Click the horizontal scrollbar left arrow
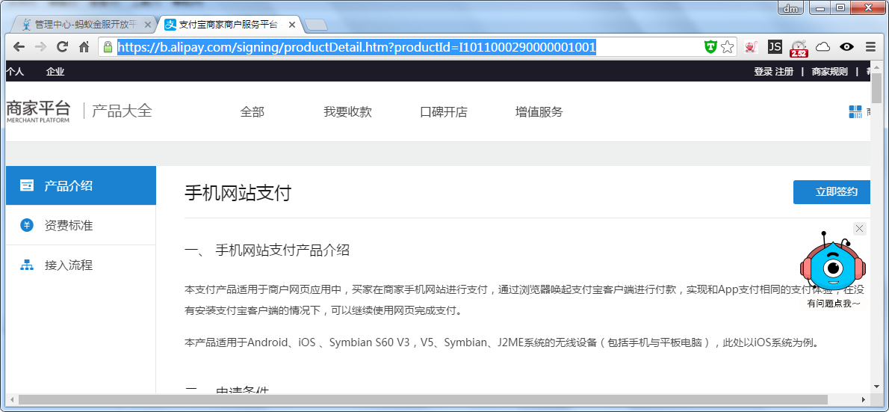Viewport: 889px width, 412px height. 11,399
